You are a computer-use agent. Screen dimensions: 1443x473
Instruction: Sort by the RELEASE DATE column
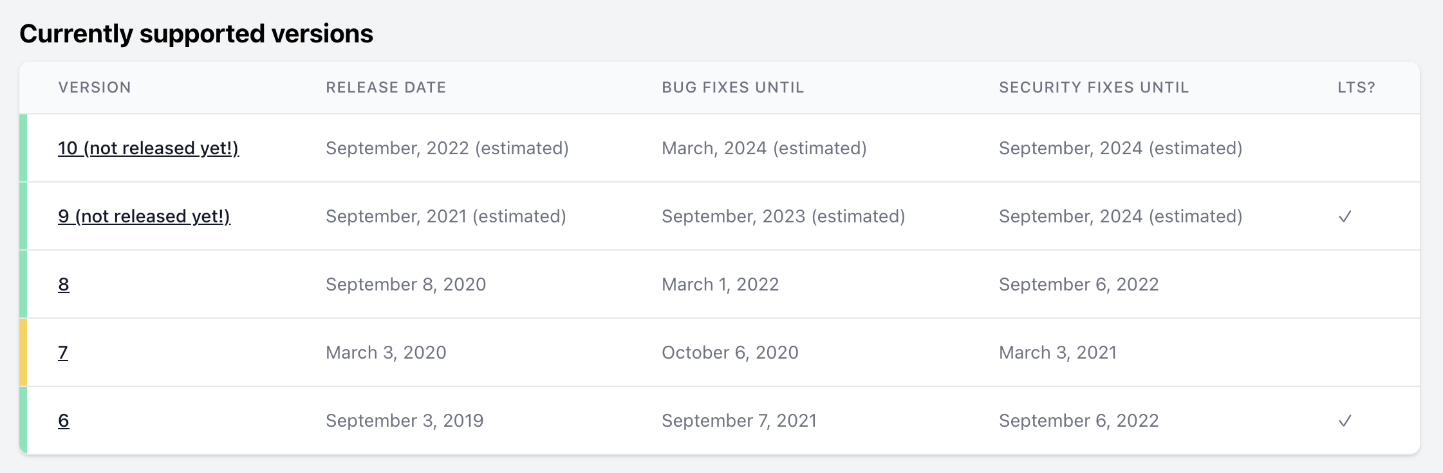[386, 87]
